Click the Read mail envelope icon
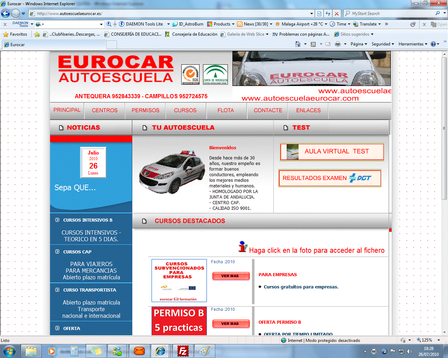448x358 pixels. (328, 44)
